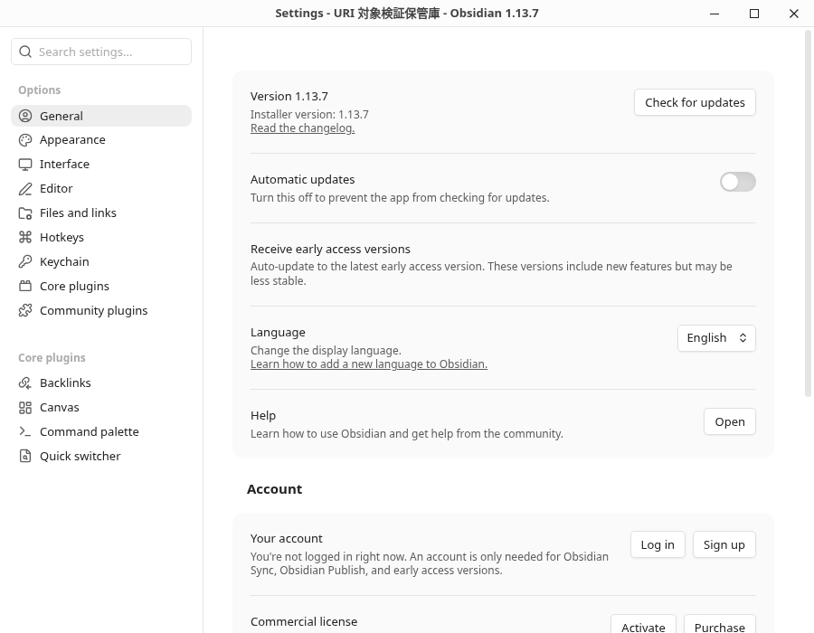Click the Command palette terminal icon

pos(25,431)
